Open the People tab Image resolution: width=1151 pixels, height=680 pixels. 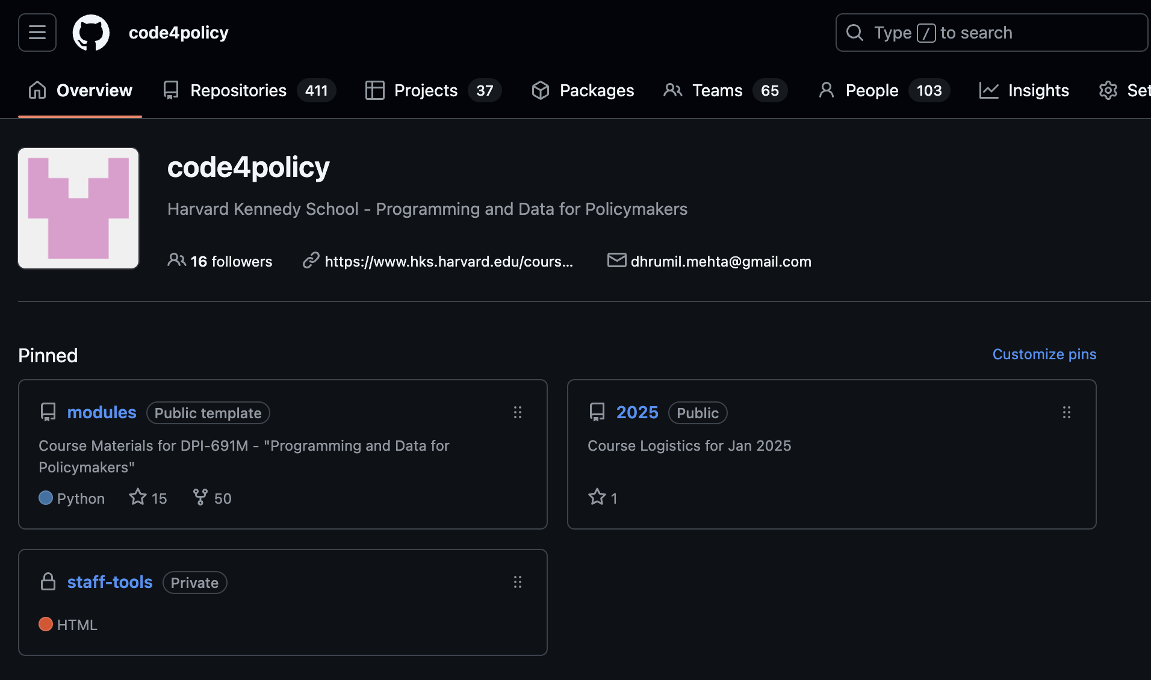point(884,90)
